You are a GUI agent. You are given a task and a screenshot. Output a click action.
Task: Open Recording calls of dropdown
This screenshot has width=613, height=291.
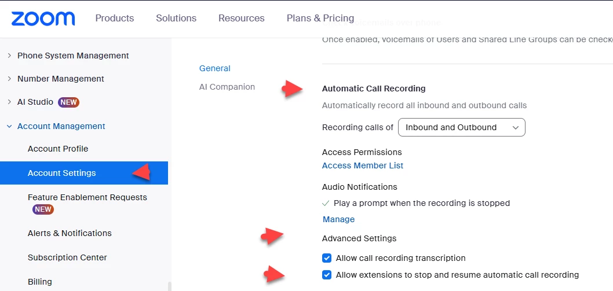(x=461, y=127)
